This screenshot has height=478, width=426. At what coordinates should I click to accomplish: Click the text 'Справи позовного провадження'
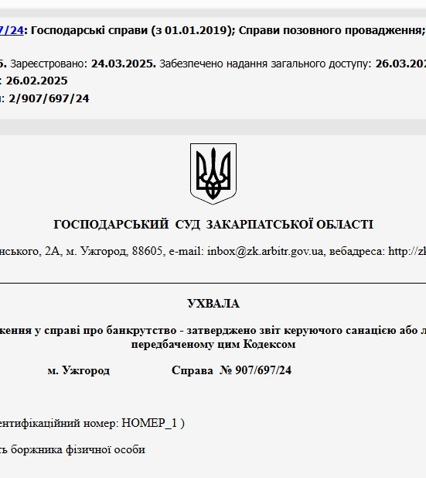(330, 30)
